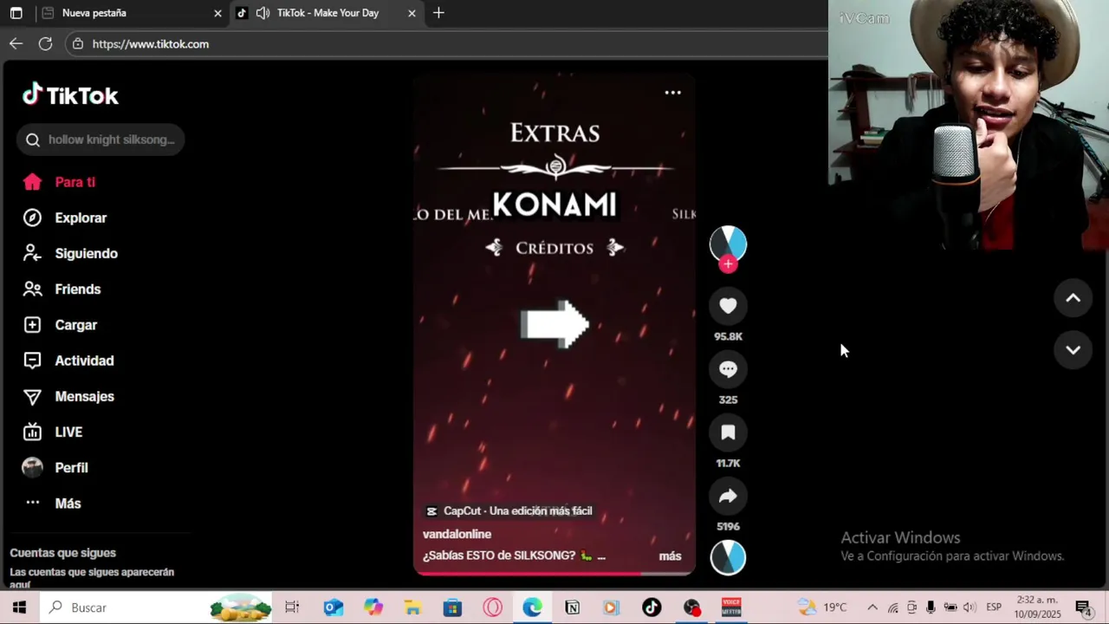1109x624 pixels.
Task: Click the tiktok.com address bar
Action: [446, 43]
